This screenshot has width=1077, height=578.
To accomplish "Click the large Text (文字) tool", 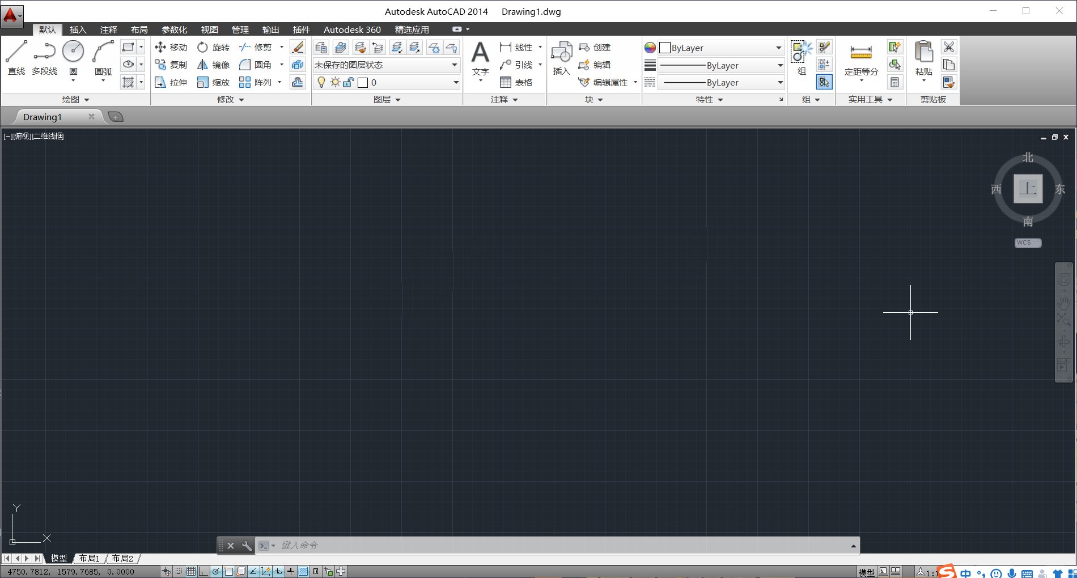I will (x=481, y=59).
